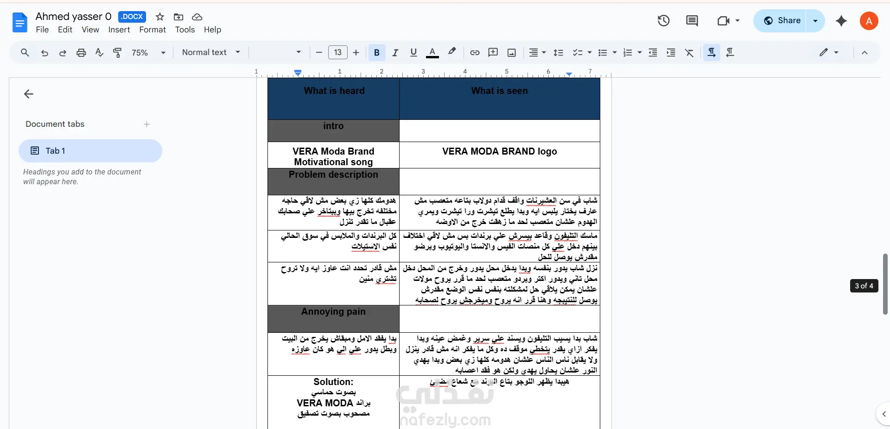The width and height of the screenshot is (890, 429).
Task: Decrease the indent
Action: tap(653, 53)
